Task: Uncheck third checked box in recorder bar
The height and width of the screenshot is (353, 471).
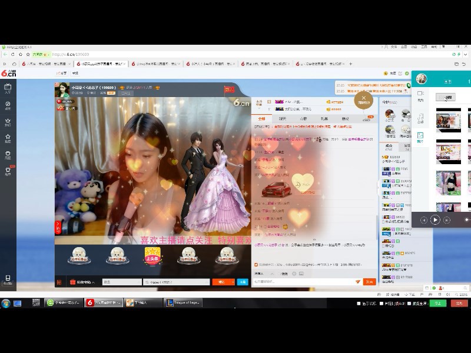Action: point(409,304)
